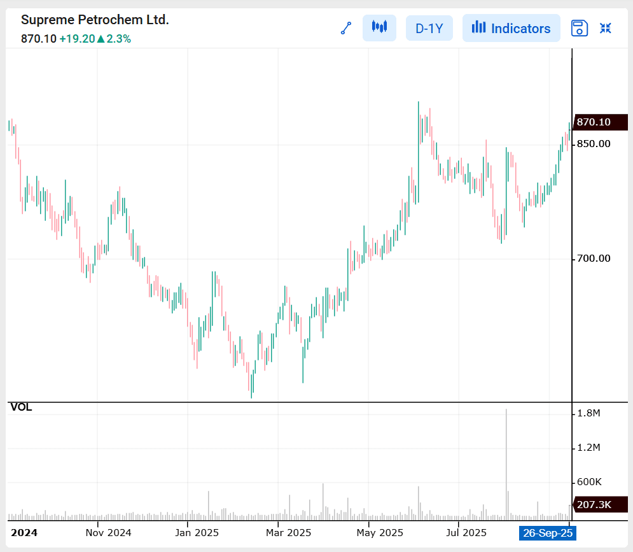Image resolution: width=633 pixels, height=552 pixels.
Task: Save the chart with floppy disk icon
Action: tap(580, 28)
